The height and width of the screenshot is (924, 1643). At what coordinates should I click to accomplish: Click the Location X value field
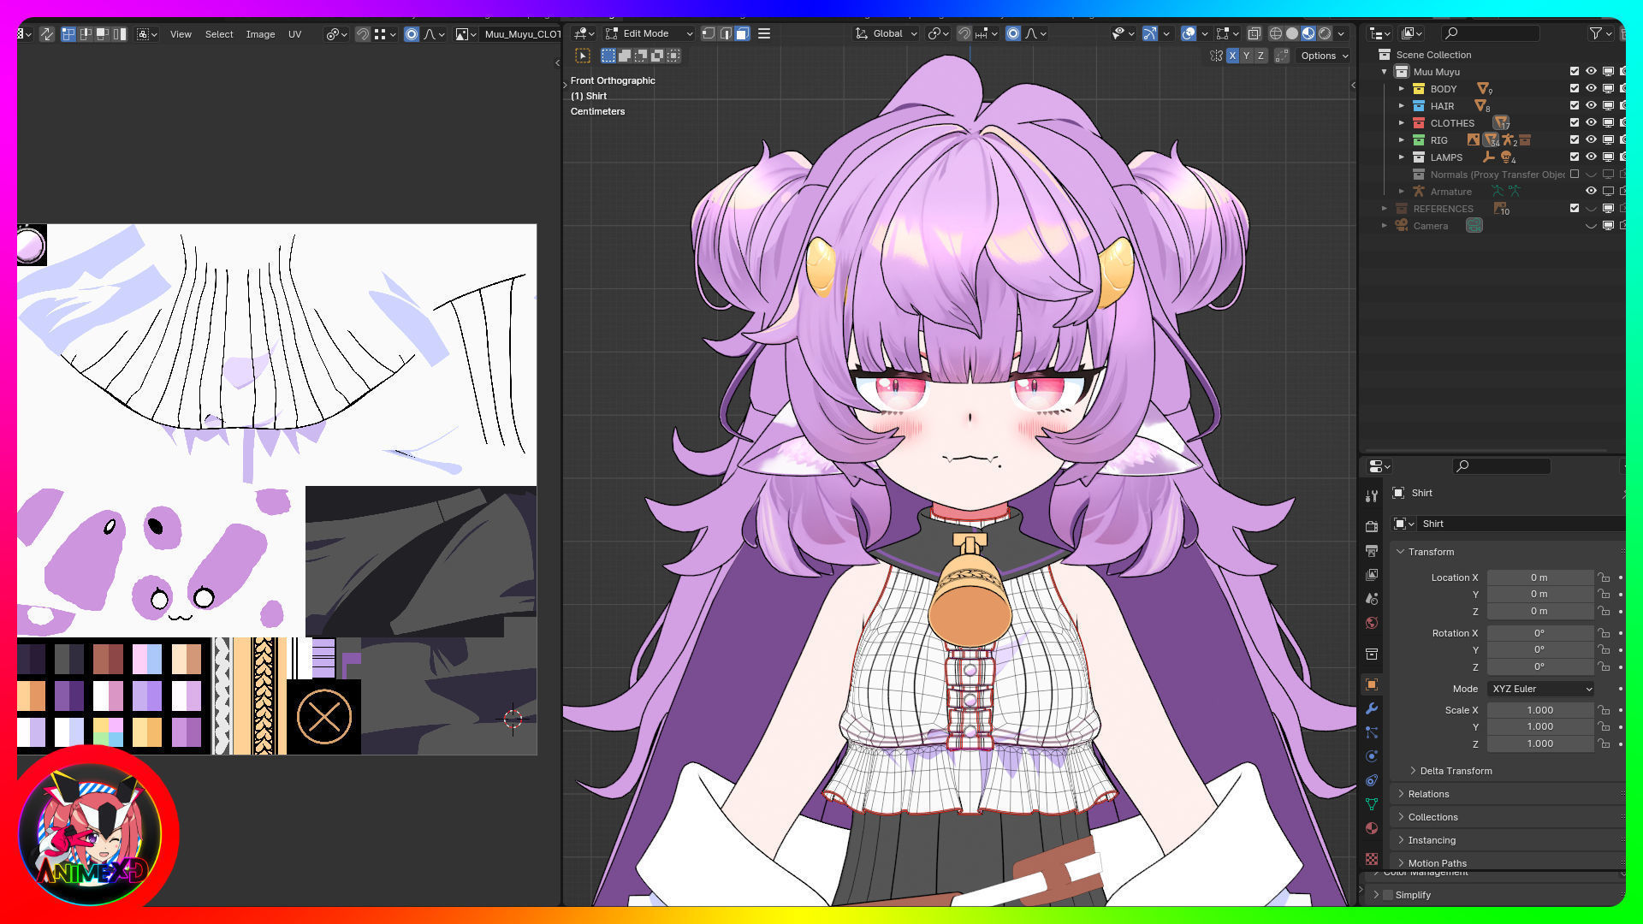pos(1539,577)
